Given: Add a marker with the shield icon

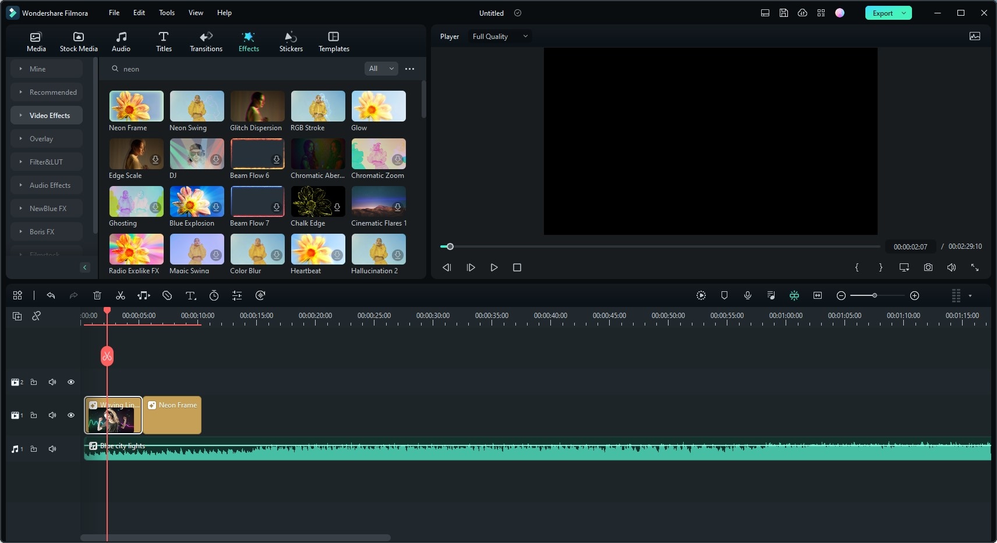Looking at the screenshot, I should tap(724, 296).
